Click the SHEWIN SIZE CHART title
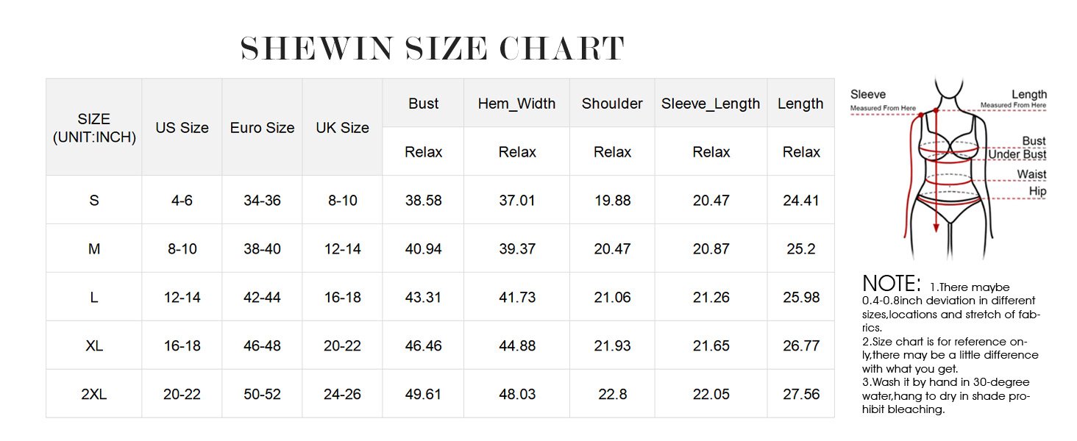This screenshot has width=1077, height=441. pyautogui.click(x=433, y=49)
